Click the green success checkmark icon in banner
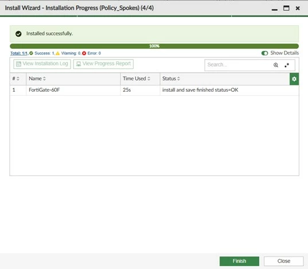 pyautogui.click(x=18, y=34)
